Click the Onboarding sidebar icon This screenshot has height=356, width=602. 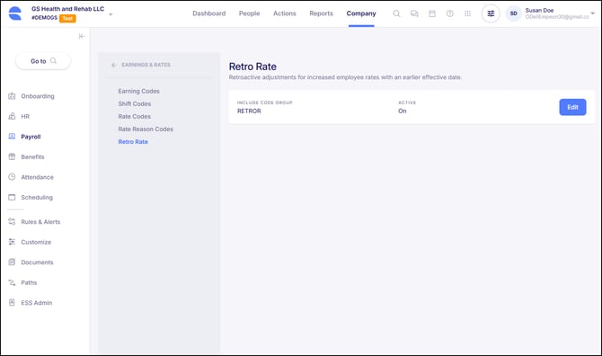(x=12, y=96)
